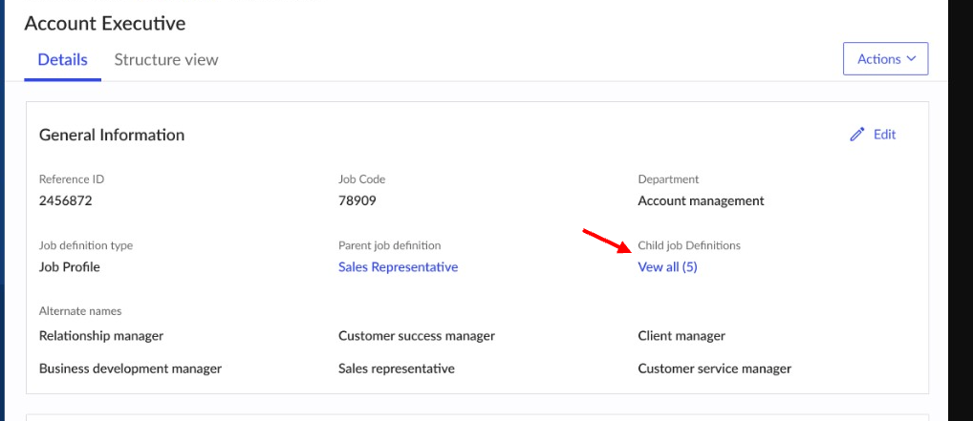Image resolution: width=973 pixels, height=421 pixels.
Task: Click the Edit text in General Information
Action: coord(884,135)
